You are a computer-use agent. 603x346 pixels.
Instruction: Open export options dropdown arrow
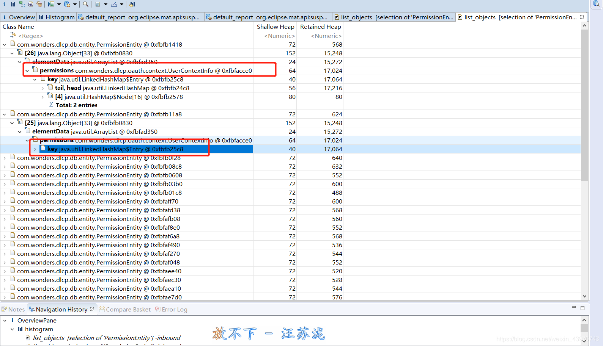point(121,4)
